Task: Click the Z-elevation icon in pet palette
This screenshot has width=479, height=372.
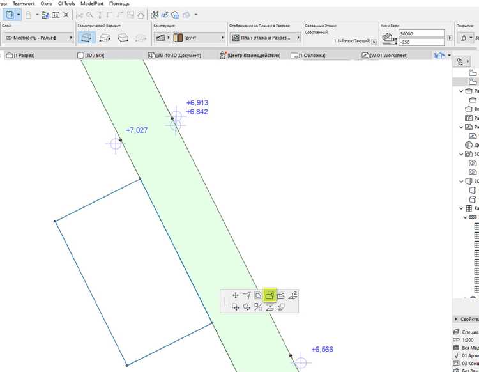Action: [293, 295]
